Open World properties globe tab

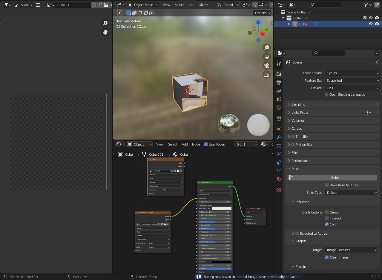(279, 108)
